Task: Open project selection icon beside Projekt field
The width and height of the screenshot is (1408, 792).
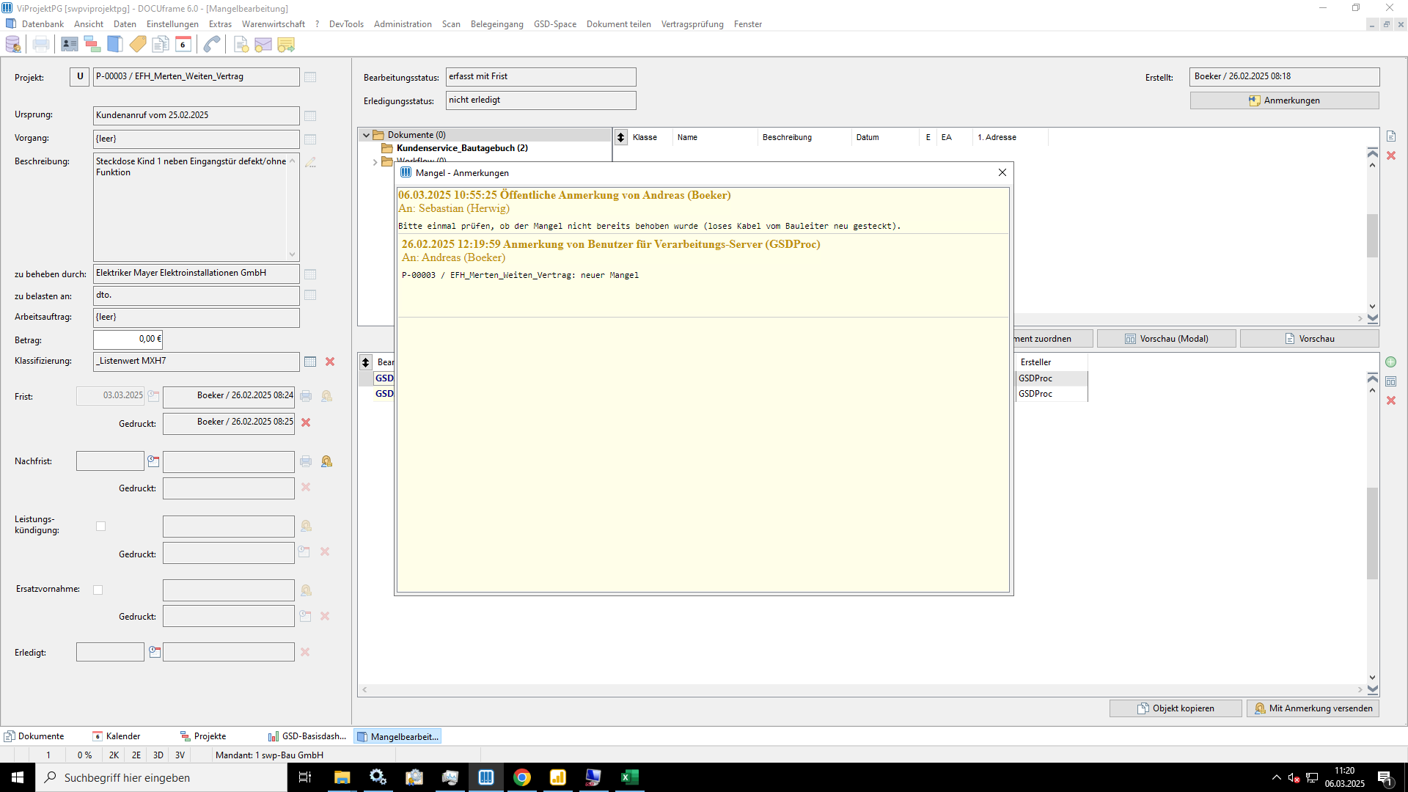Action: point(310,77)
